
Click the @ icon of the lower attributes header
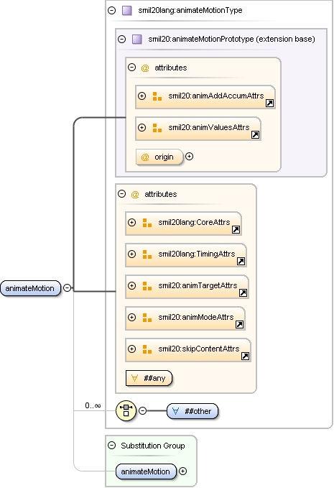(x=135, y=195)
